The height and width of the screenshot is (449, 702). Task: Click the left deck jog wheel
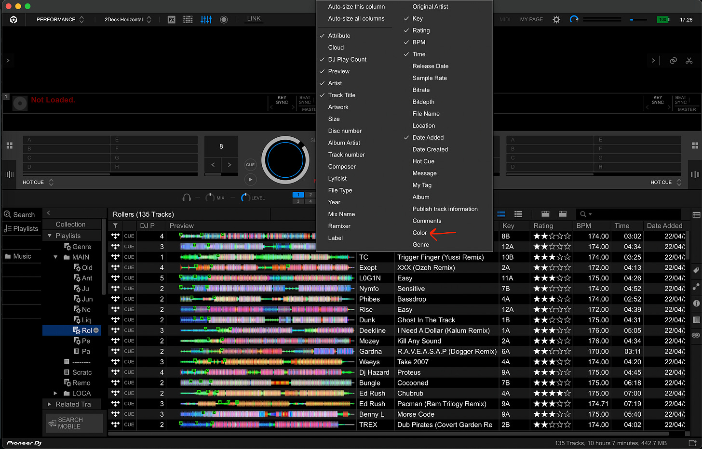[285, 160]
